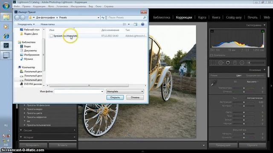Select the Graduated Filter tool
Viewport: 273px width, 153px height.
[x=235, y=62]
